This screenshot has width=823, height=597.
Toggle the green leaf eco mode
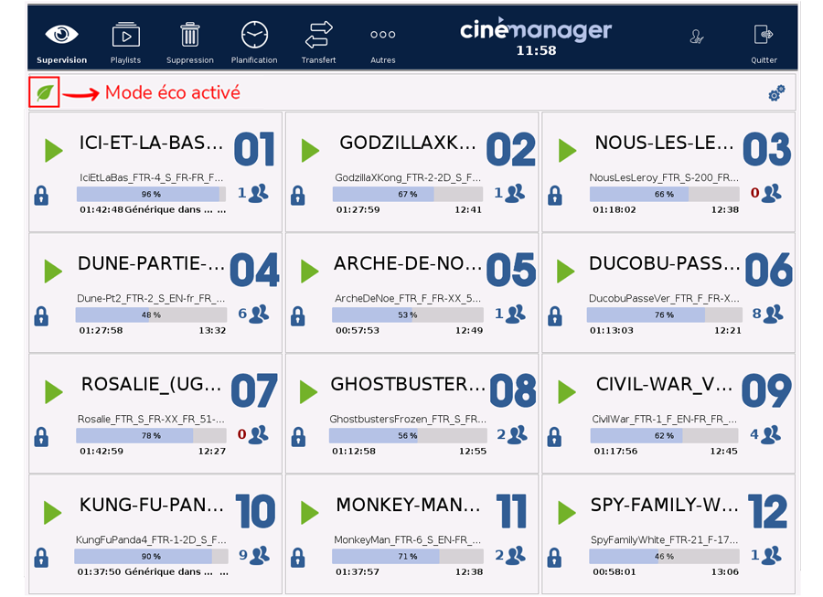[x=44, y=92]
